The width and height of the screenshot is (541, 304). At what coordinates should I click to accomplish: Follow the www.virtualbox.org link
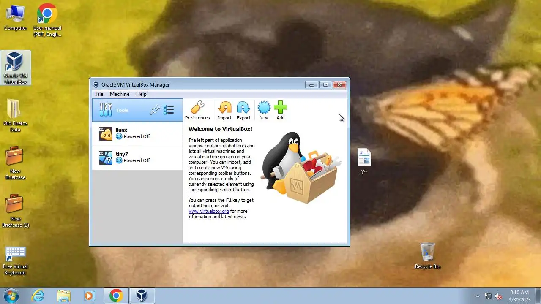208,211
